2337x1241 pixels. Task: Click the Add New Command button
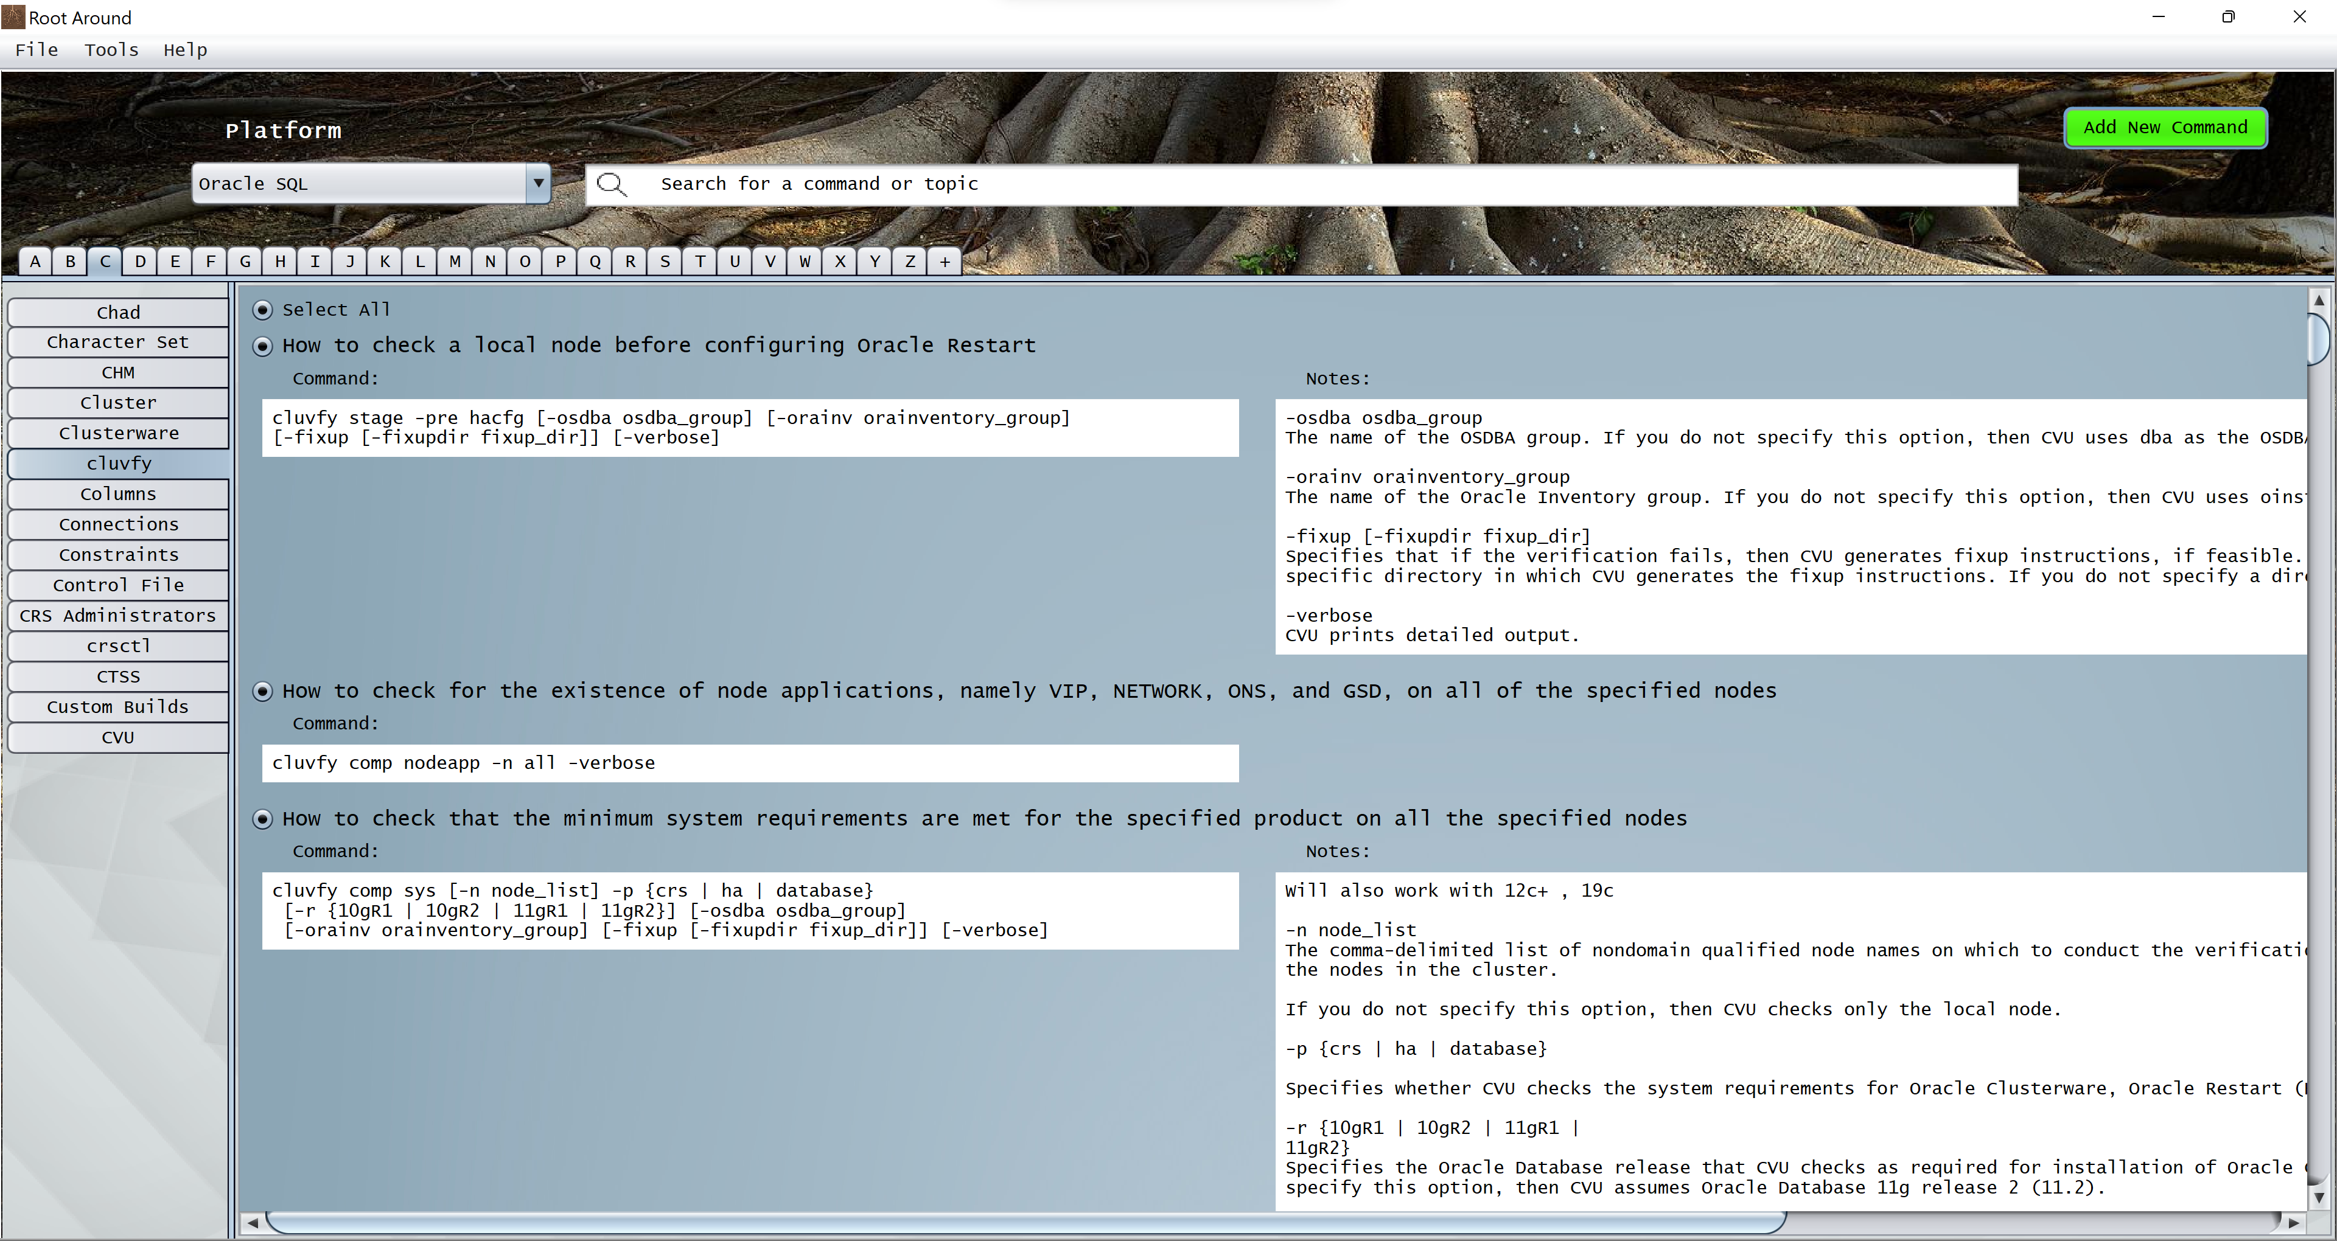point(2165,128)
